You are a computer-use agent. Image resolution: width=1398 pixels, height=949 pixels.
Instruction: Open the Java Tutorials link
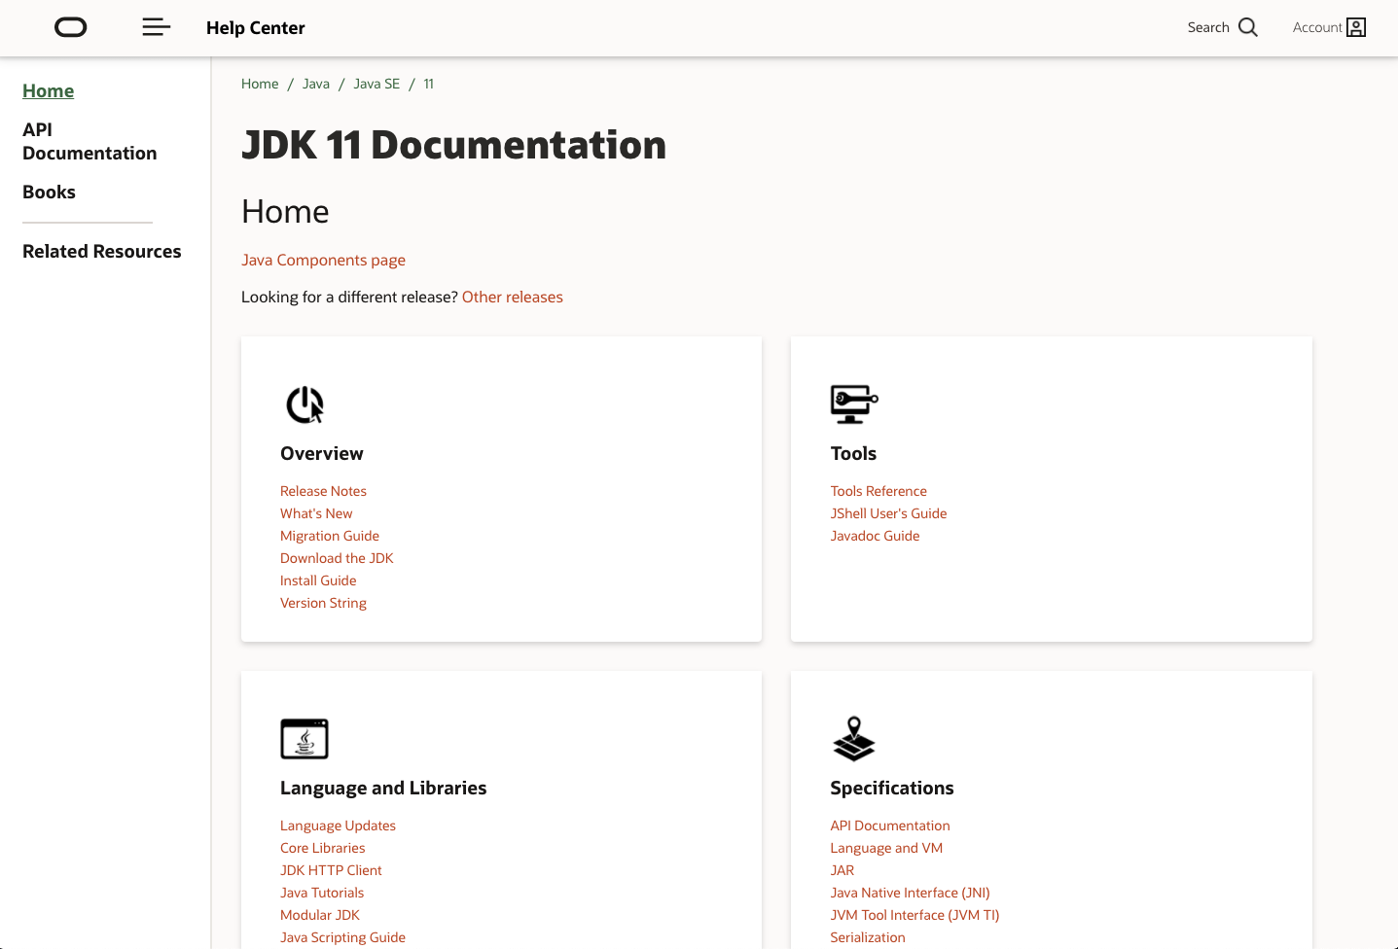(x=322, y=893)
